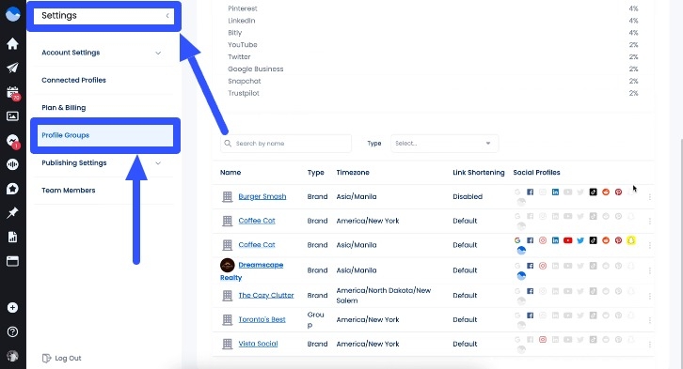Image resolution: width=683 pixels, height=369 pixels.
Task: Click the magnifier icon in search box
Action: tap(228, 143)
